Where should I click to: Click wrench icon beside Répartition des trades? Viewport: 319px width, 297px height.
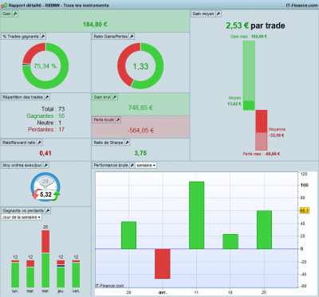click(47, 97)
